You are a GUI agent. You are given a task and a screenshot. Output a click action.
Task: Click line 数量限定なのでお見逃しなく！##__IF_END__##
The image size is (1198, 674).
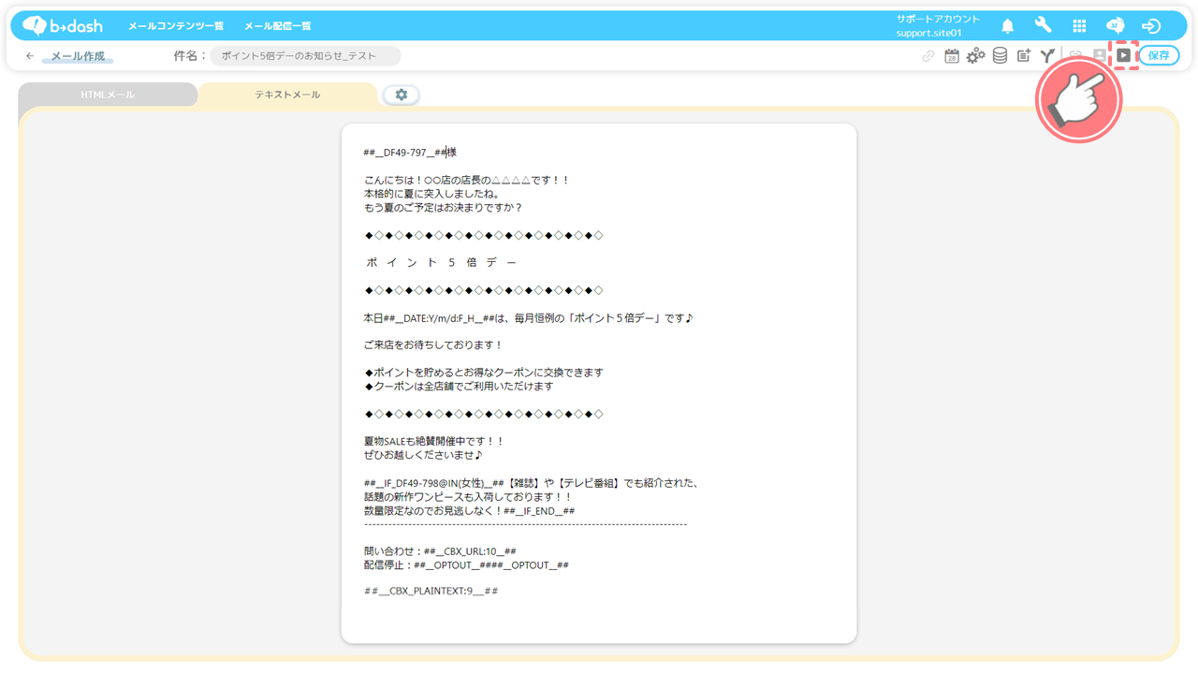click(x=469, y=511)
